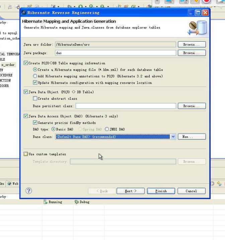Click the Java src folder field
Screen dimensions: 225x240
click(x=116, y=44)
